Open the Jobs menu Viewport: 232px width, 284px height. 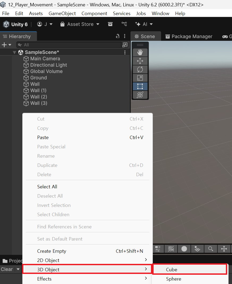pyautogui.click(x=141, y=14)
